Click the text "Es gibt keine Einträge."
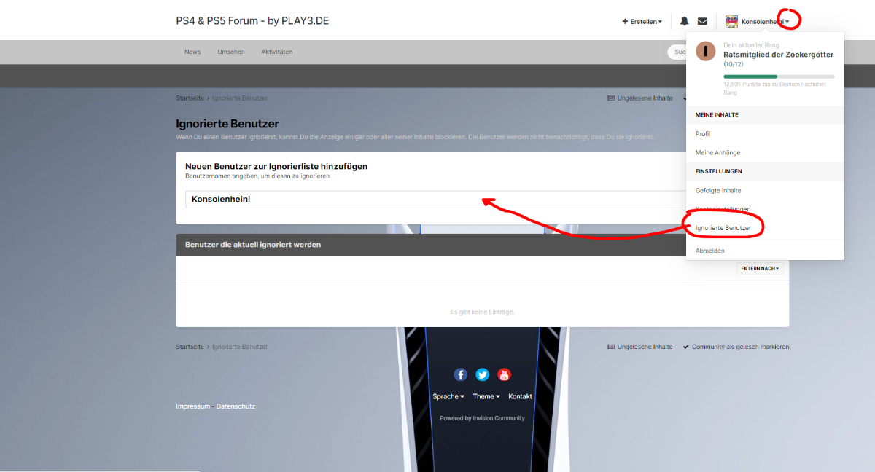 tap(482, 312)
